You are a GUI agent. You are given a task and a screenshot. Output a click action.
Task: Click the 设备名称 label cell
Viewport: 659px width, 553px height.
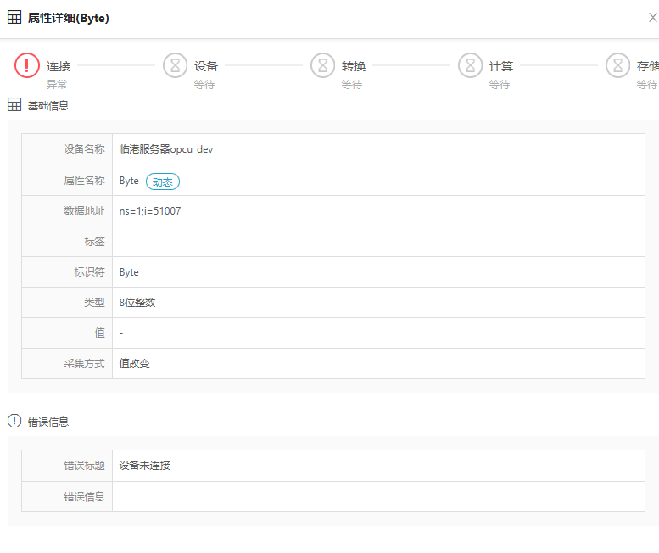[x=67, y=149]
